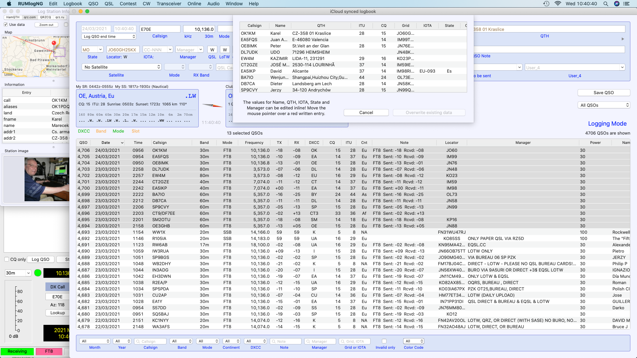
Task: Open the Log QSO end time dropdown
Action: 109,36
